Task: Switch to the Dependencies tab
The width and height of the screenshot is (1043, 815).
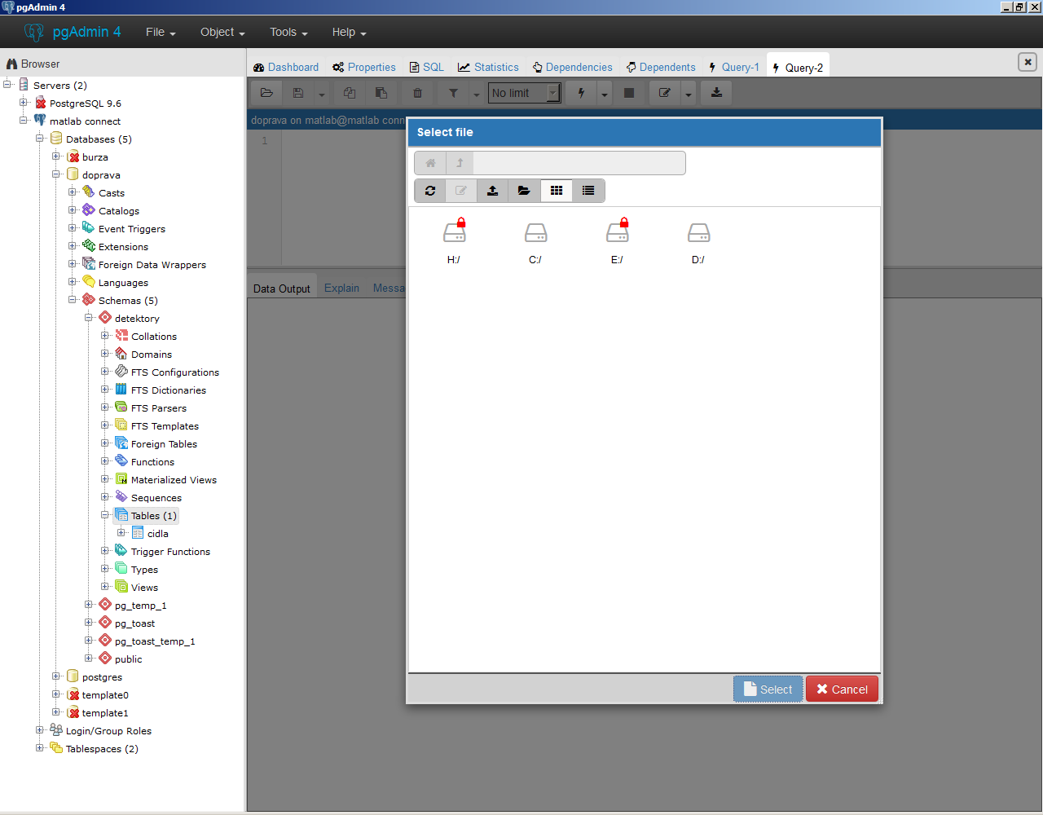Action: pos(573,67)
